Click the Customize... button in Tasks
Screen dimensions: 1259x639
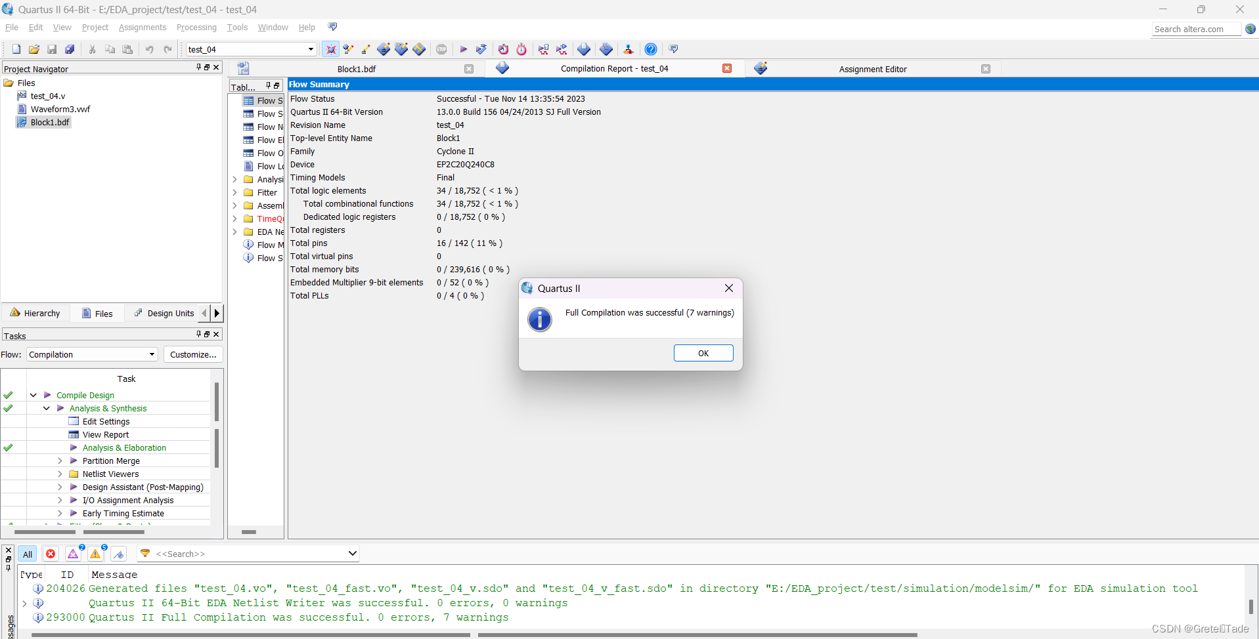(x=193, y=354)
